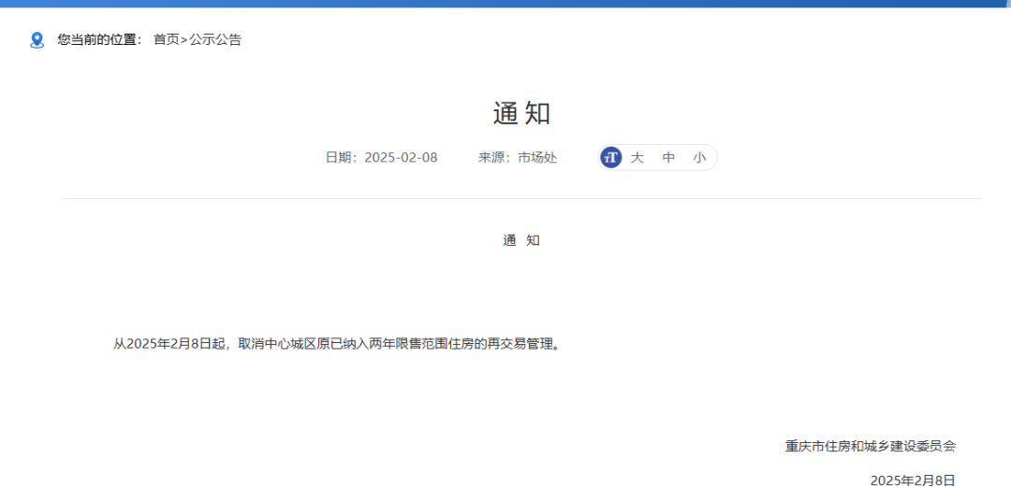Set font size to 大 (large)
The width and height of the screenshot is (1011, 487).
[x=637, y=158]
